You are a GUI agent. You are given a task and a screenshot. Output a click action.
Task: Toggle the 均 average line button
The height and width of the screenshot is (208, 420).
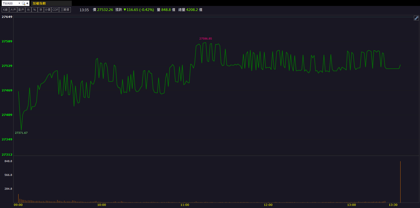pos(28,10)
